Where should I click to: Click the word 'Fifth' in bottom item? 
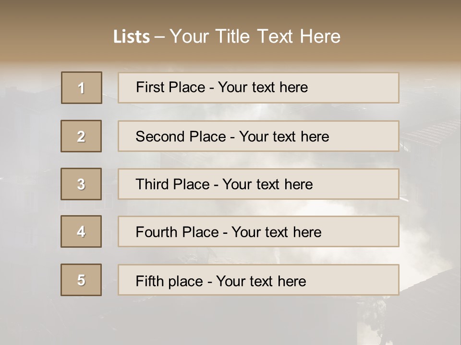click(x=149, y=281)
